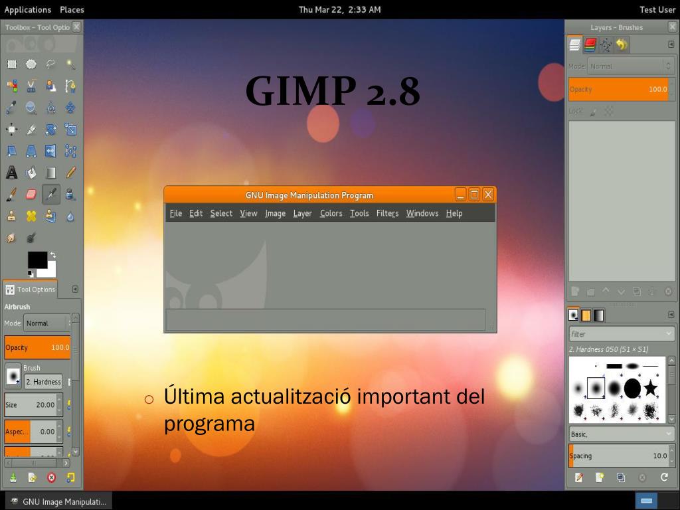680x510 pixels.
Task: Activate the Cage Transform tool
Action: tap(70, 151)
